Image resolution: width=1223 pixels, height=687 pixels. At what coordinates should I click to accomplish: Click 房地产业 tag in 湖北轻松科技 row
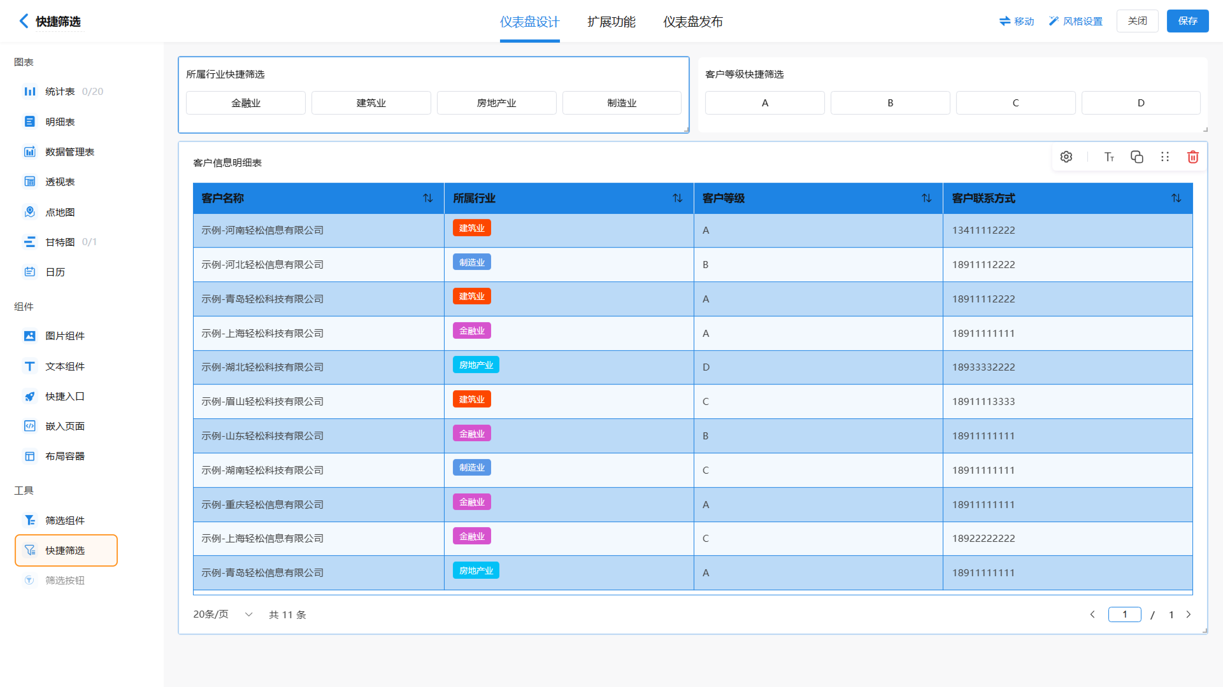coord(476,365)
